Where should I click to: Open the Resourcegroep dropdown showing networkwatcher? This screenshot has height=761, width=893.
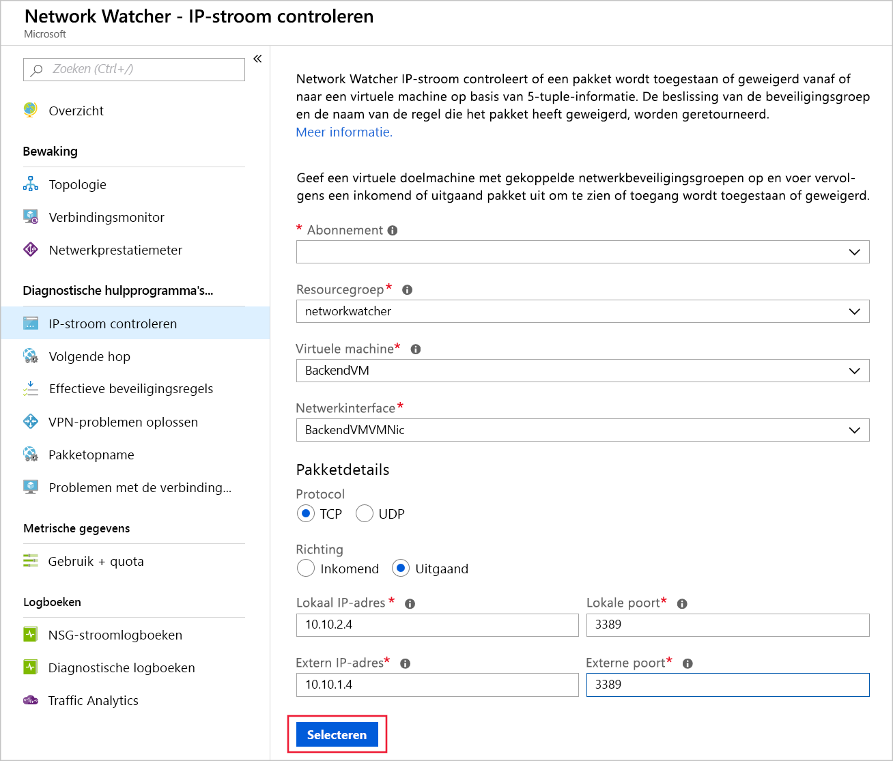tap(583, 311)
